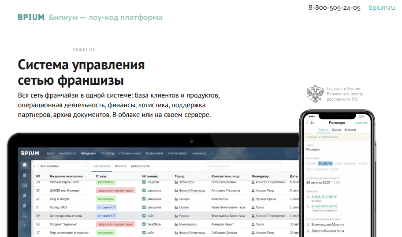Open the ФИНАНСЫ menu
Image resolution: width=402 pixels, height=237 pixels.
point(199,154)
